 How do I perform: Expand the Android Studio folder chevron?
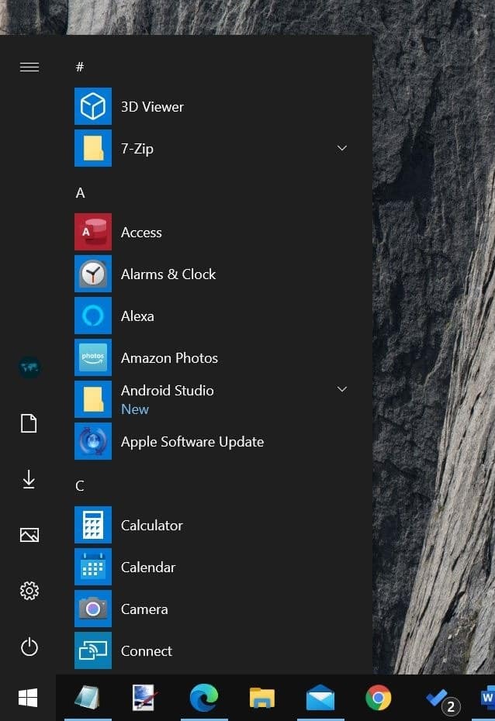coord(342,389)
